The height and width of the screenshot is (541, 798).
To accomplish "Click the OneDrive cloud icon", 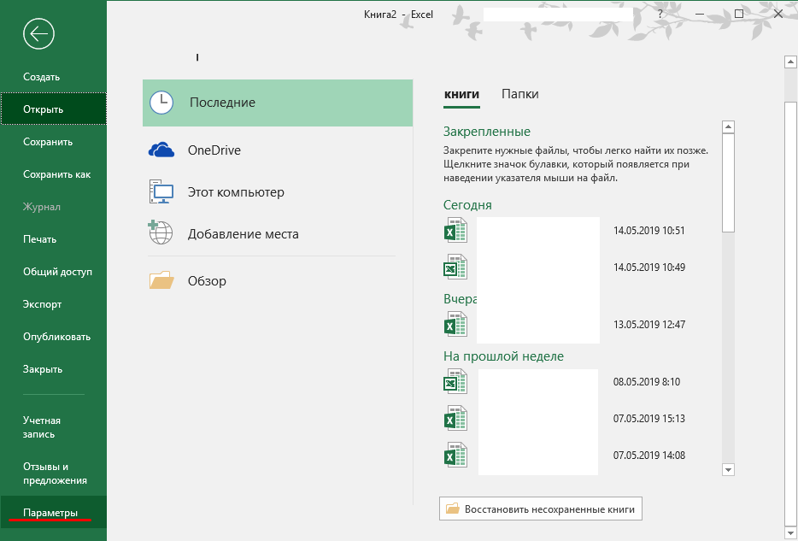I will (x=161, y=150).
